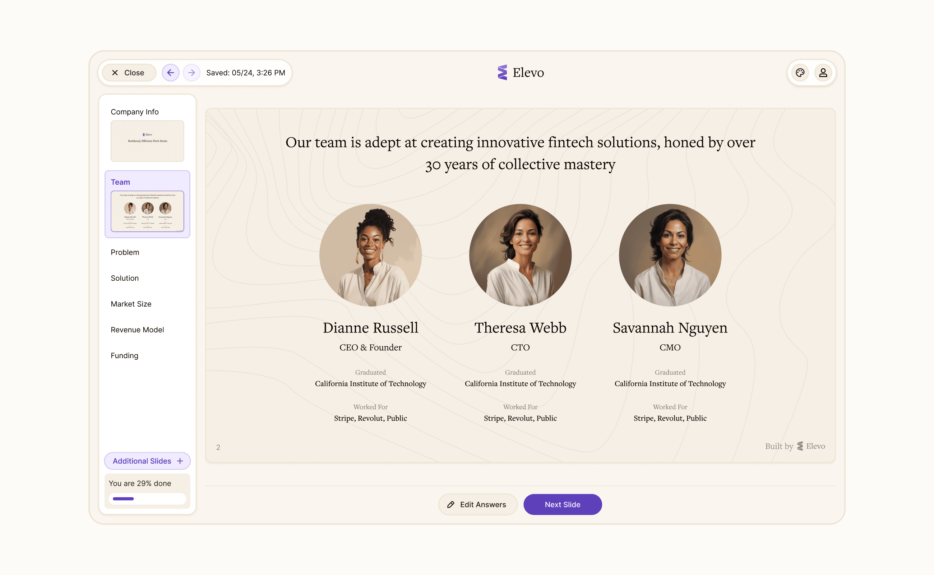
Task: Open the Revenue Model section
Action: (137, 330)
